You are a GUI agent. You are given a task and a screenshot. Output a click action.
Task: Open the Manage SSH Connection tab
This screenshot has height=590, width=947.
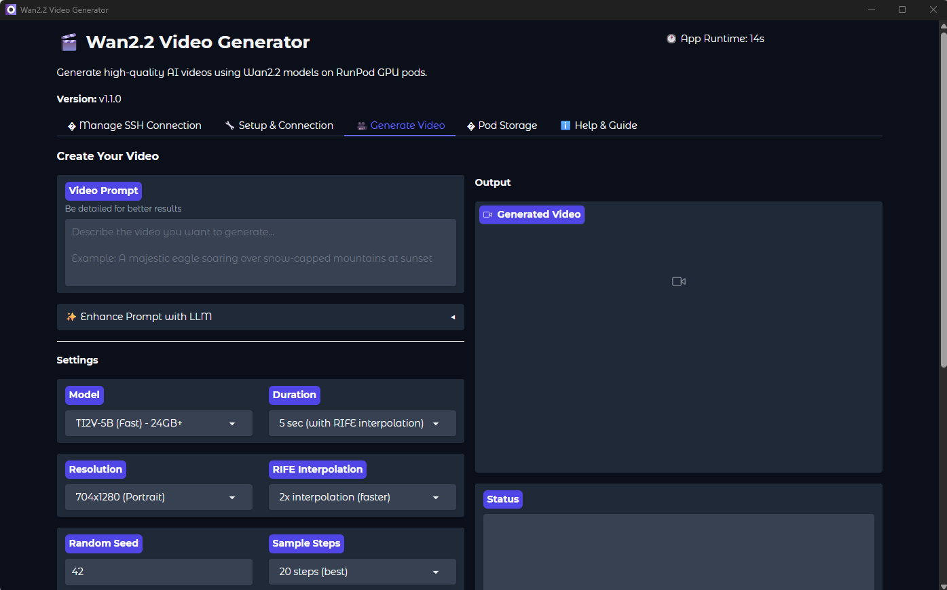tap(134, 125)
